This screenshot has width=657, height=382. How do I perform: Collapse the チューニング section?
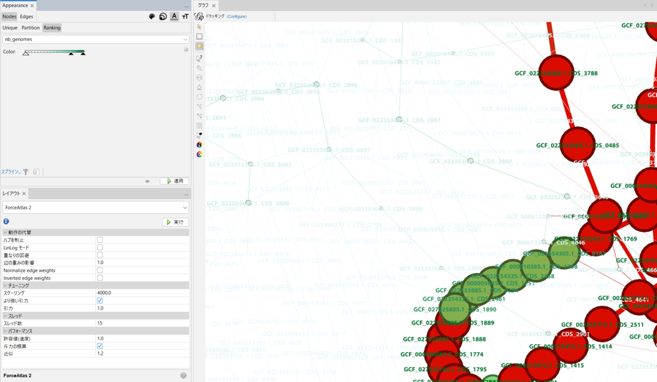(5, 285)
